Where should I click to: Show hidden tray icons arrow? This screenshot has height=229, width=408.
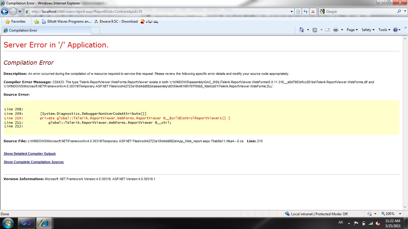(349, 223)
